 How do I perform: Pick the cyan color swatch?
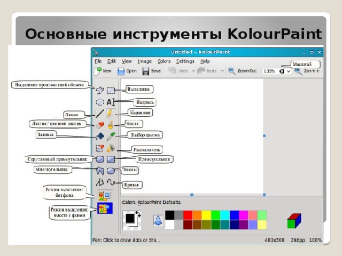pos(225,215)
